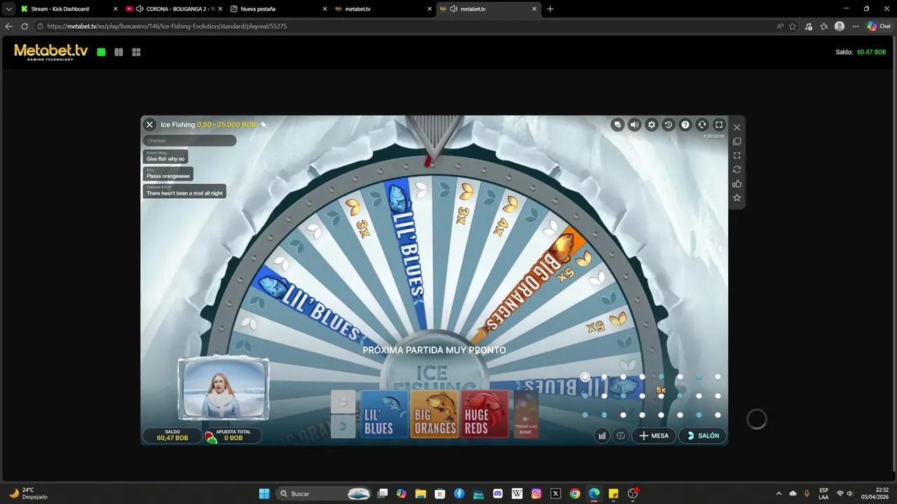Click the Metabet.tv logo
897x504 pixels.
[x=51, y=52]
